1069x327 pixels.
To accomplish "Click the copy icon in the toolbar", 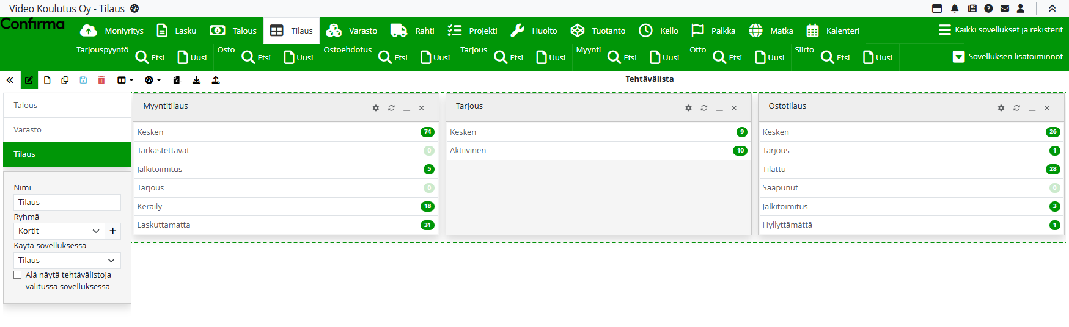I will [x=65, y=80].
